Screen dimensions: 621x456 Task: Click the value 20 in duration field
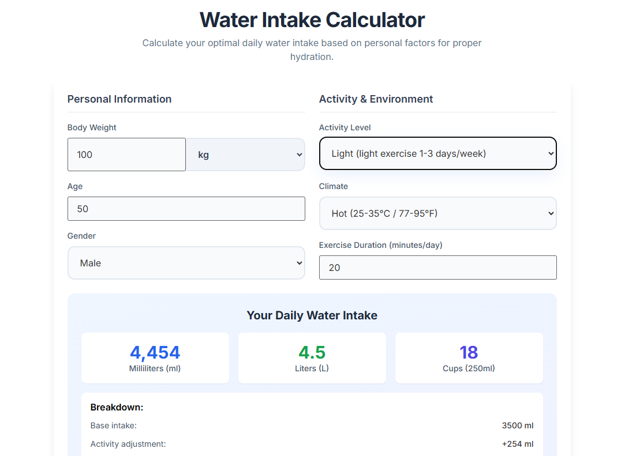pos(331,267)
